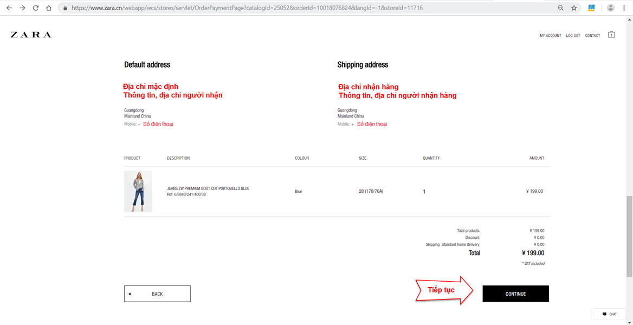Open the shopping bag icon
The image size is (633, 325).
click(x=612, y=35)
